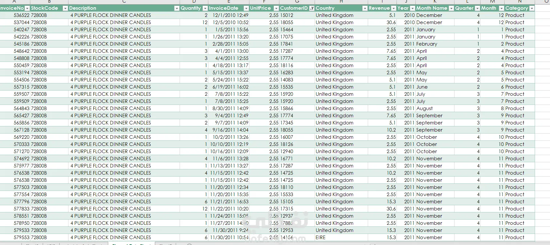This screenshot has width=550, height=245.
Task: Open the Country column filter dropdown
Action: point(365,8)
